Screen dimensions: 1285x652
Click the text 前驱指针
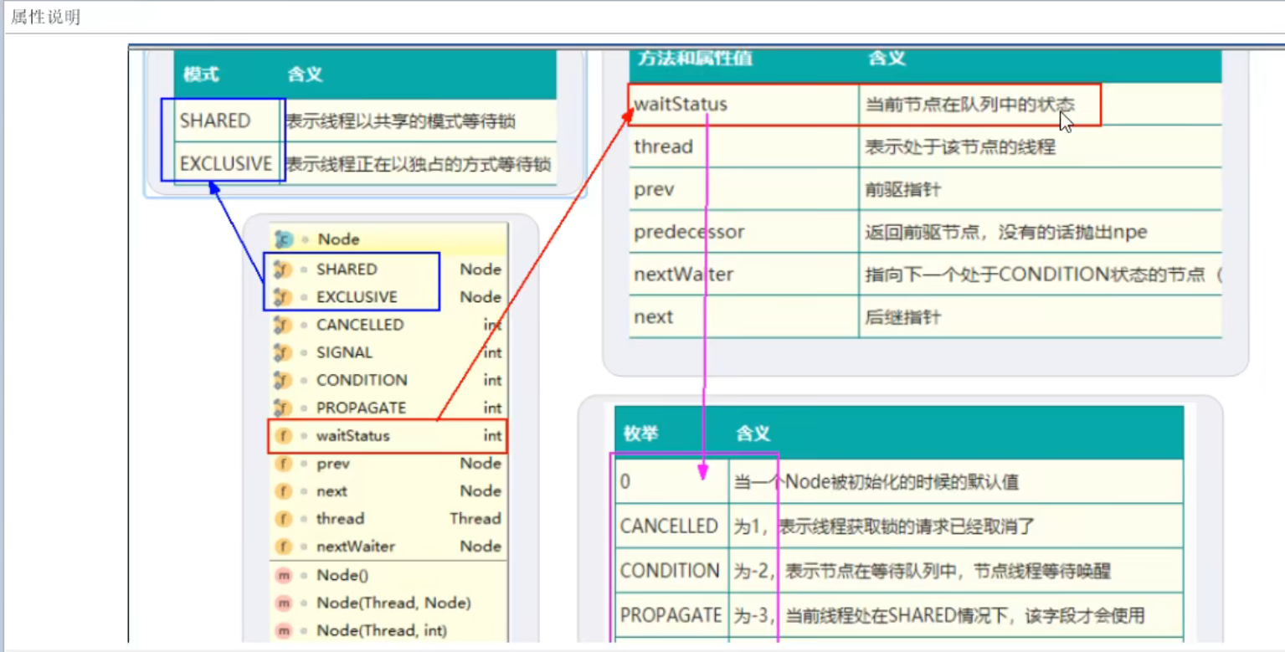(x=902, y=190)
